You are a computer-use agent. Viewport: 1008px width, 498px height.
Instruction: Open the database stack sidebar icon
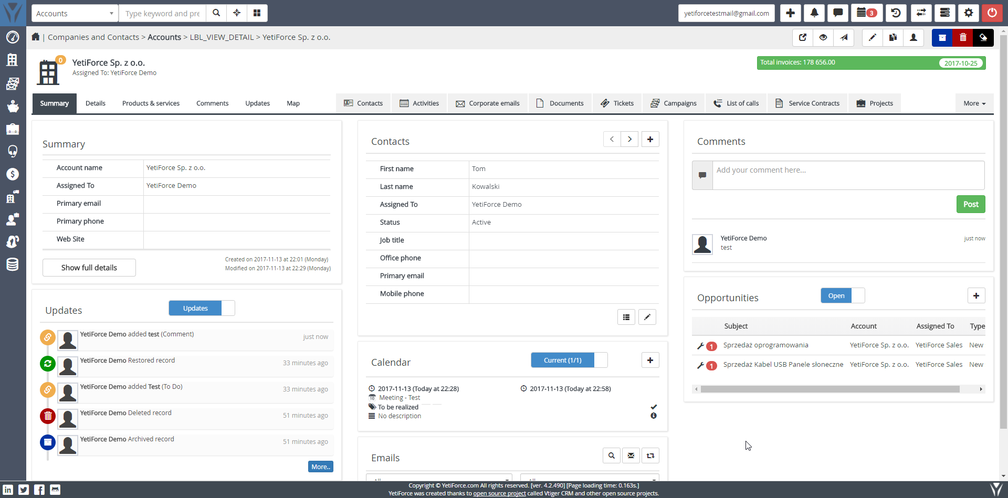click(x=13, y=264)
